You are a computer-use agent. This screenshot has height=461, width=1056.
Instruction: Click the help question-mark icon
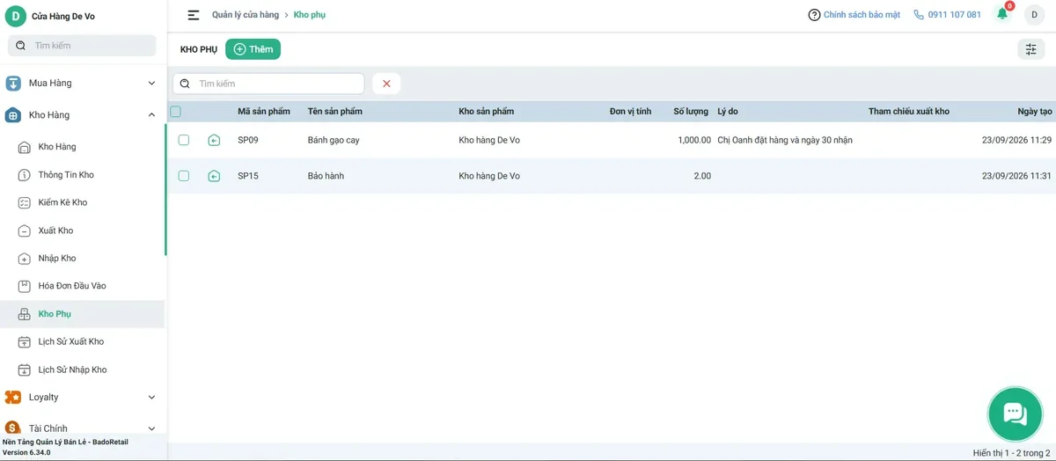coord(814,15)
